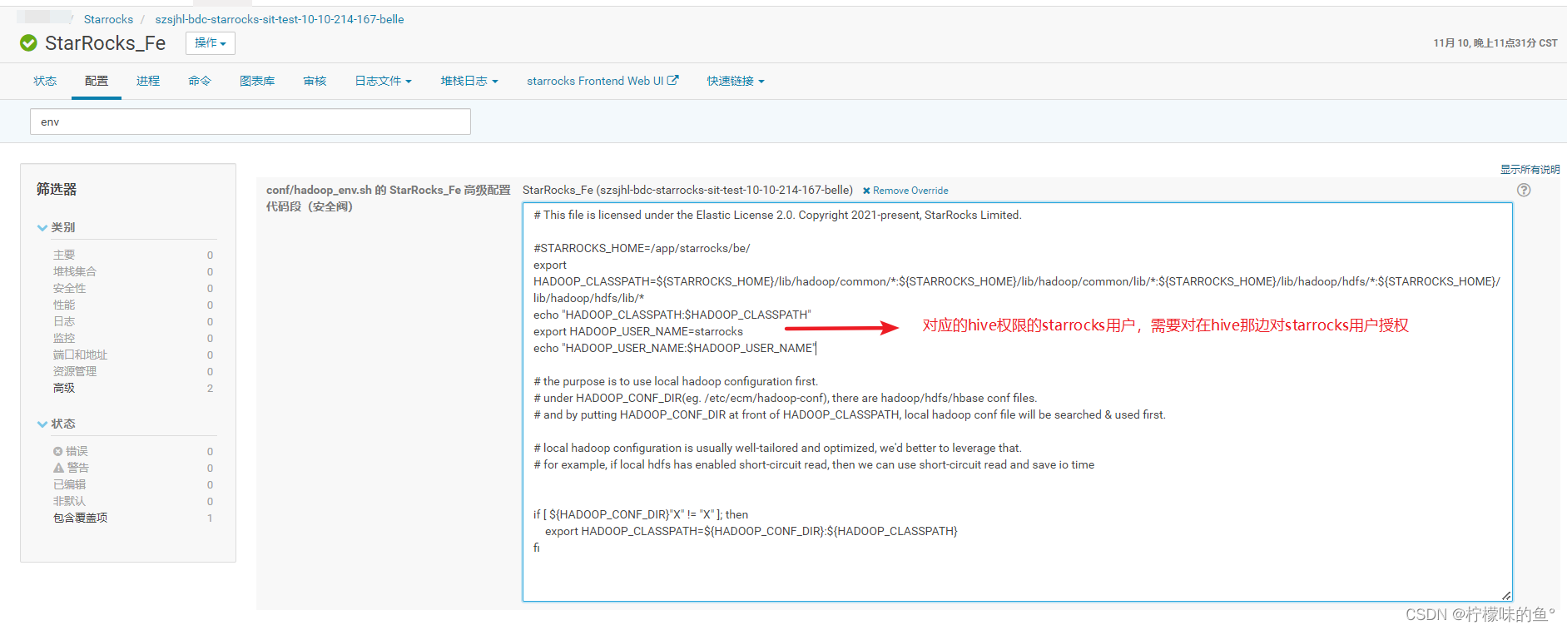The height and width of the screenshot is (630, 1567).
Task: Click the env search input field
Action: tap(250, 122)
